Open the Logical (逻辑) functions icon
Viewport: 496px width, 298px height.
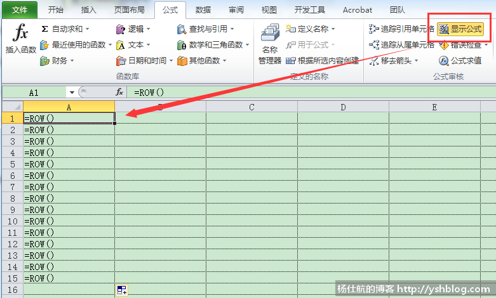tap(121, 29)
